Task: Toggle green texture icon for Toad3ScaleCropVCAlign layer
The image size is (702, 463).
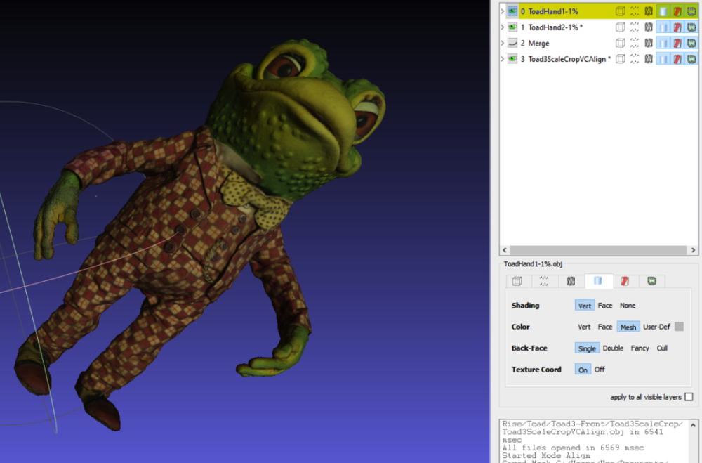Action: [x=691, y=59]
